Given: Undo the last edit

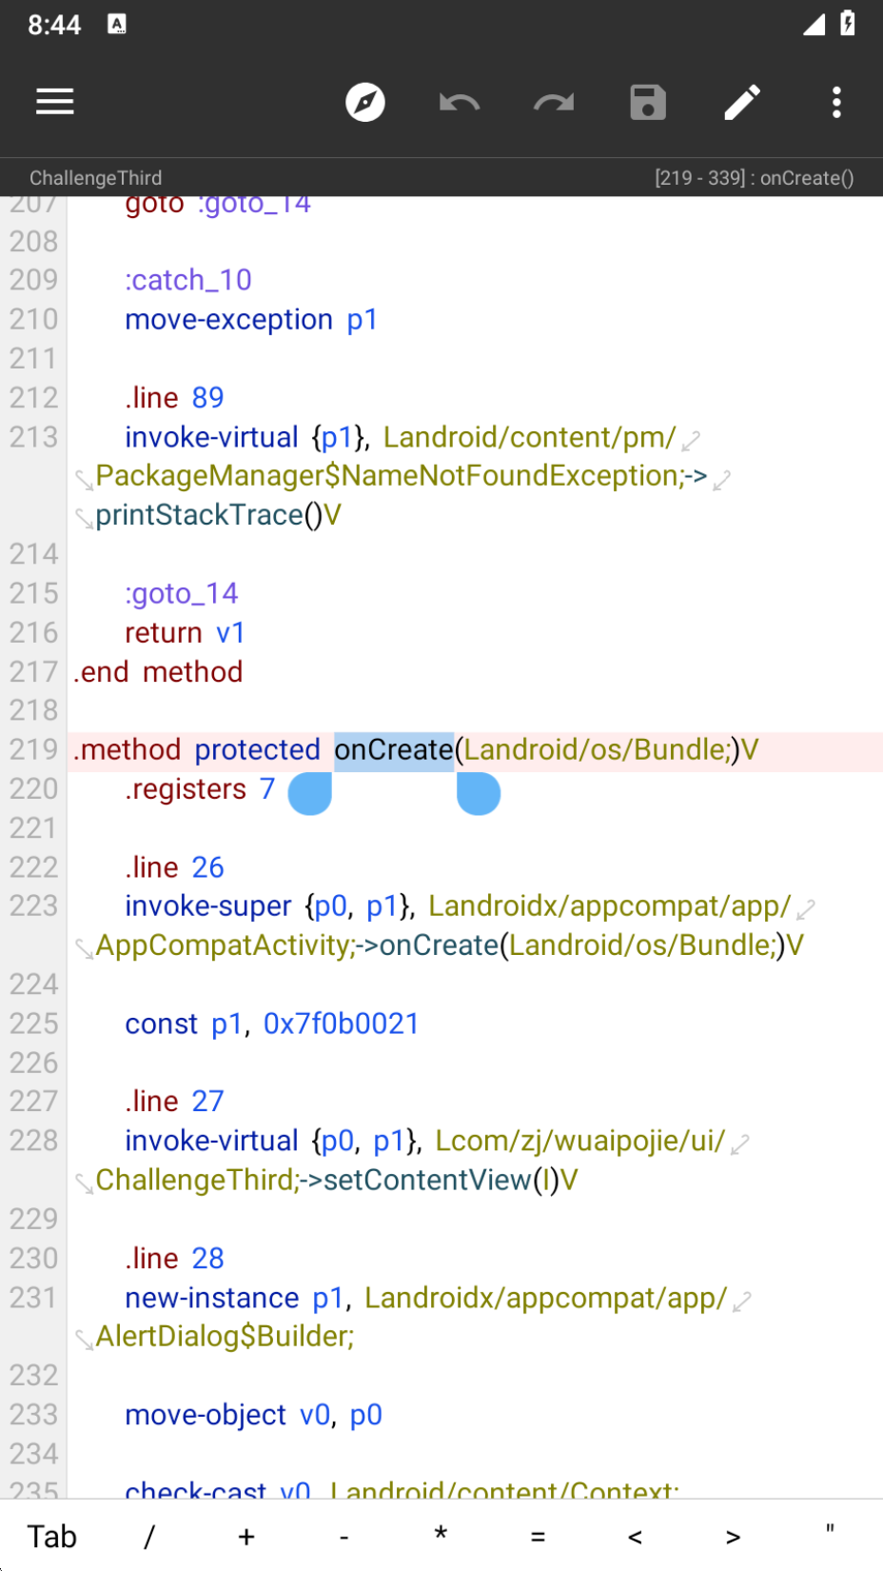Looking at the screenshot, I should [x=459, y=102].
